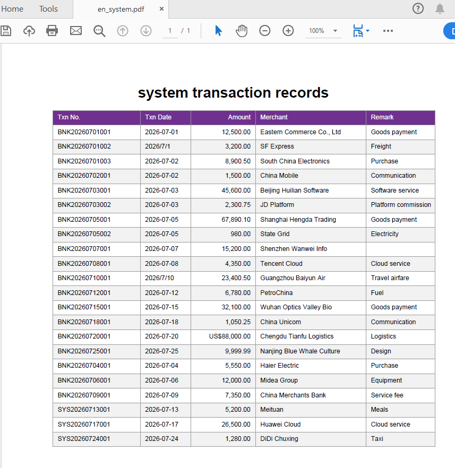Go to next page arrow
Viewport: 455px width, 468px height.
click(x=146, y=31)
